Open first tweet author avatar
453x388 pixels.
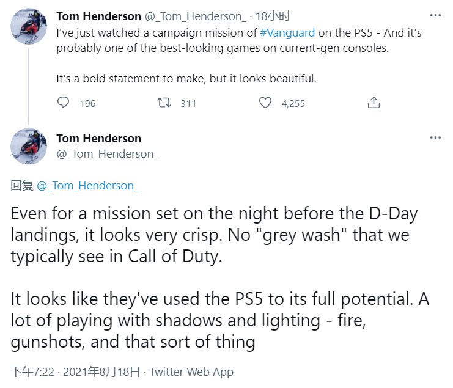(29, 26)
